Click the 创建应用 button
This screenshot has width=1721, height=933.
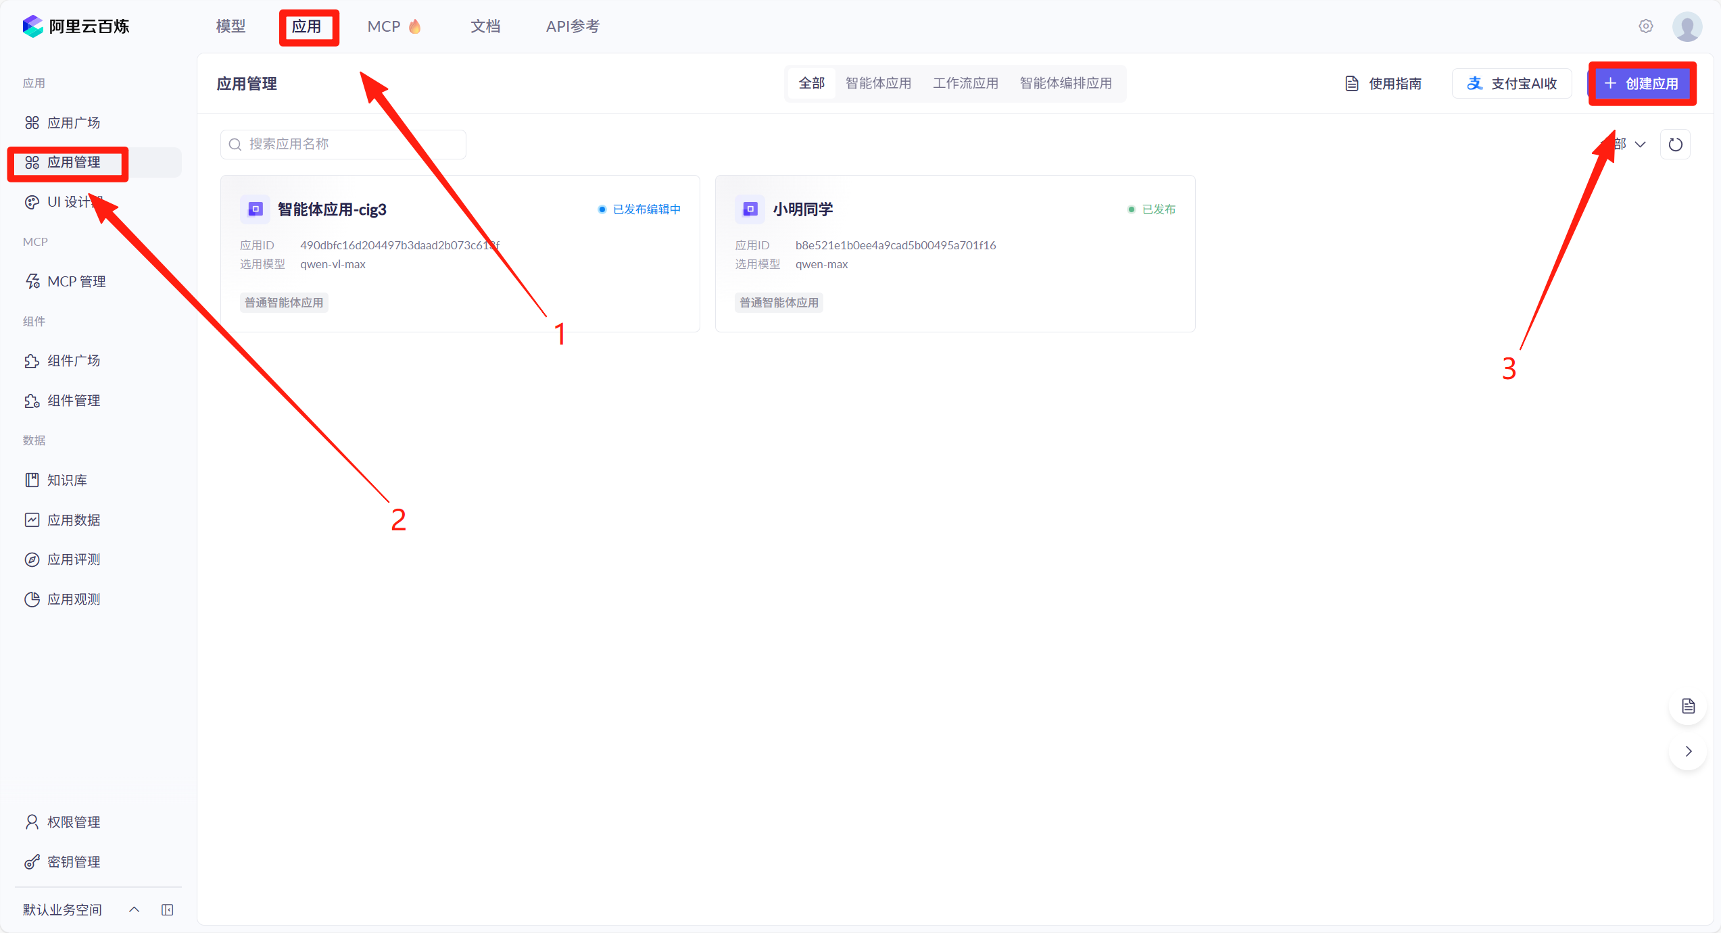[1641, 84]
